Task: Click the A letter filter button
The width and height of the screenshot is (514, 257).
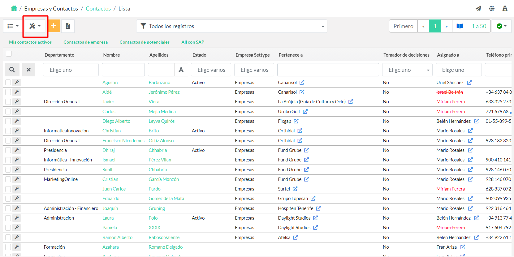Action: point(181,70)
